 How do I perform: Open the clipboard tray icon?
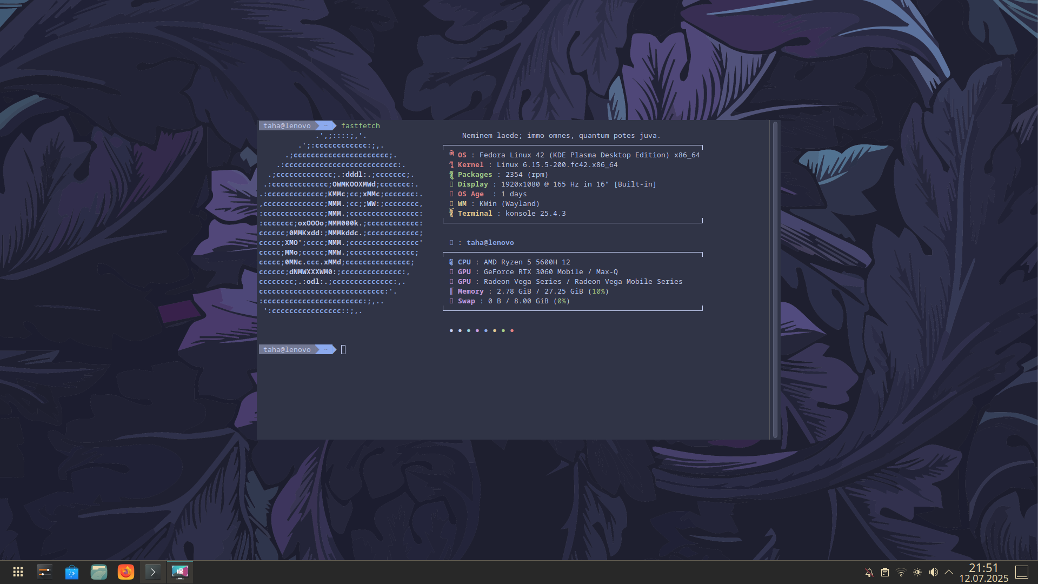[x=885, y=572]
